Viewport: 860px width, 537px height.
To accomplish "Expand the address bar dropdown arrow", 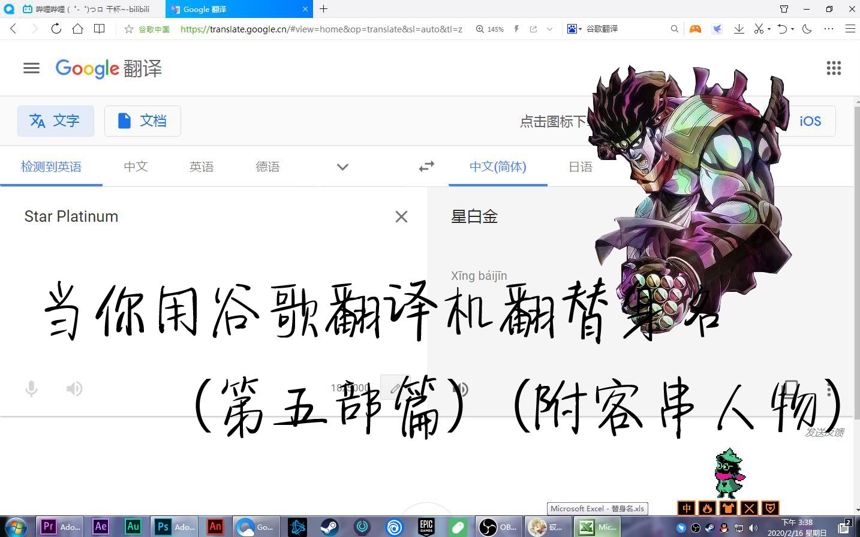I will pos(549,29).
